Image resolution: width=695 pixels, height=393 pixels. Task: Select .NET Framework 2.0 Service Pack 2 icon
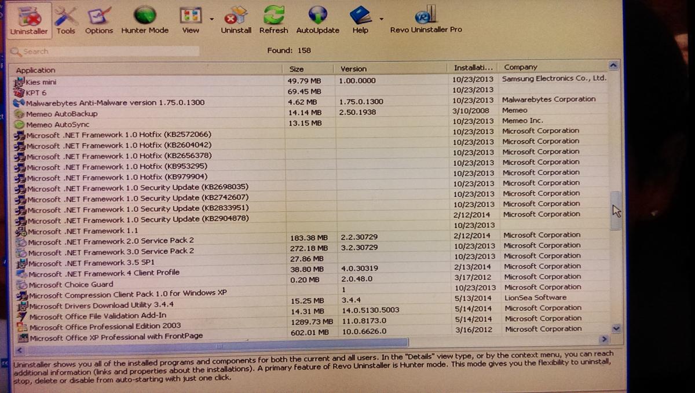coord(20,242)
